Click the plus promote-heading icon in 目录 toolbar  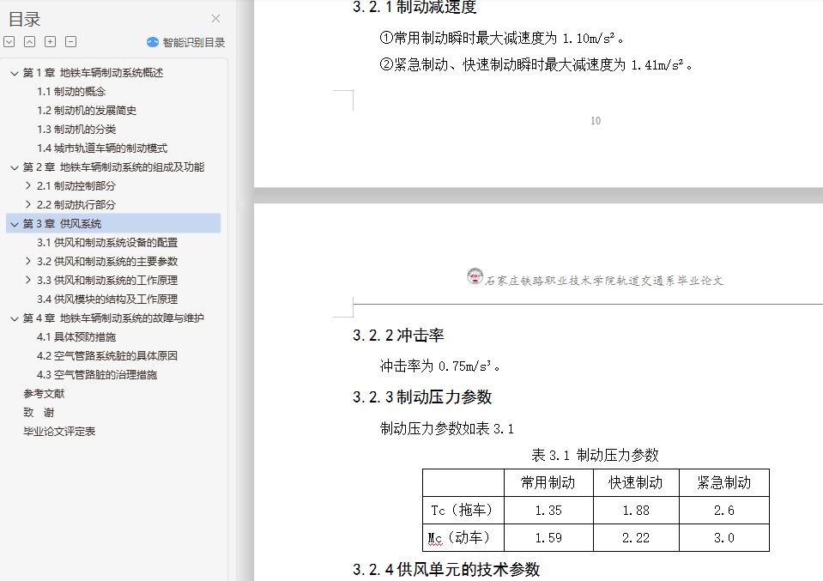click(x=50, y=41)
